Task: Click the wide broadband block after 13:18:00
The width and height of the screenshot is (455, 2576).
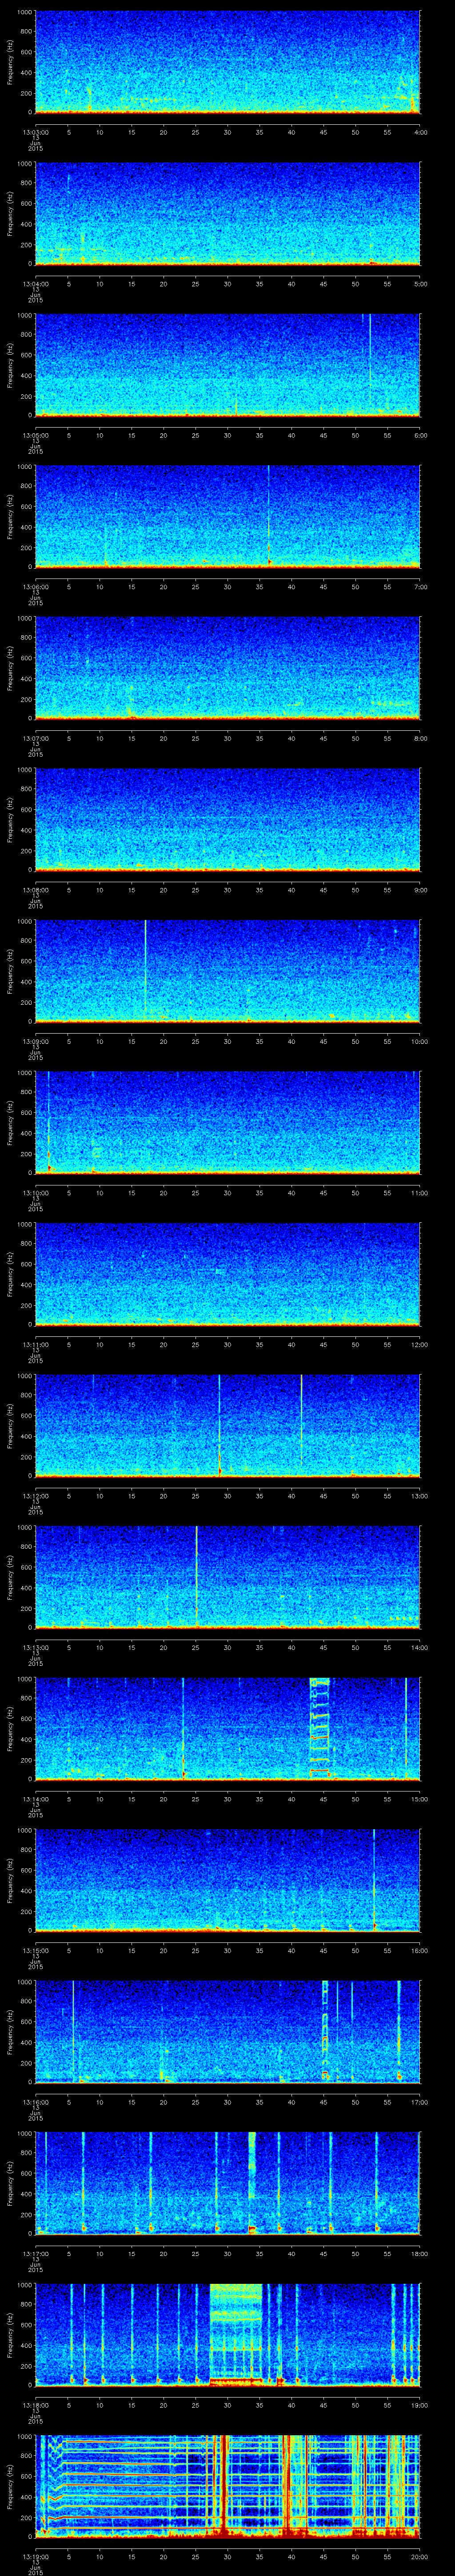Action: [x=236, y=2336]
